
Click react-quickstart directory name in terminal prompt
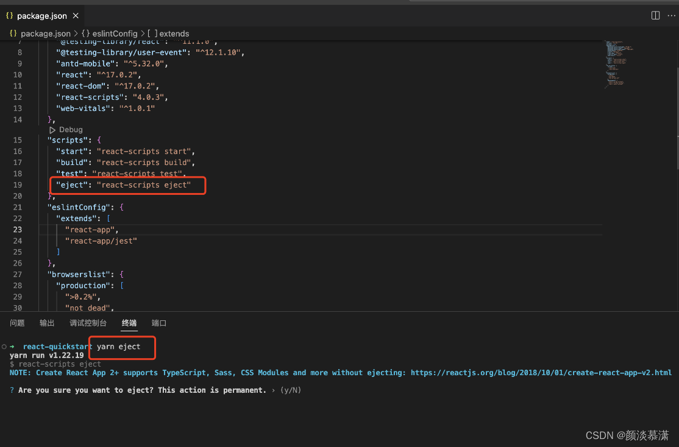[57, 346]
